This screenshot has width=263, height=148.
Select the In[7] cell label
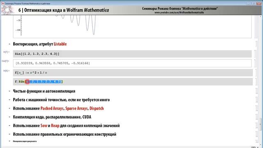point(6,52)
